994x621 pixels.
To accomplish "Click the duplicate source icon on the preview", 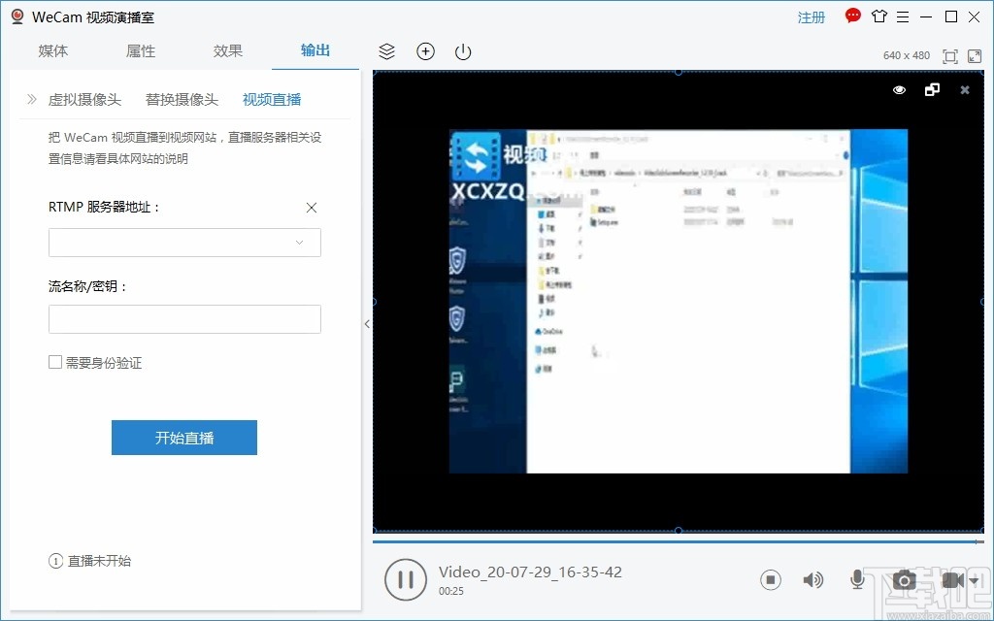I will tap(933, 89).
